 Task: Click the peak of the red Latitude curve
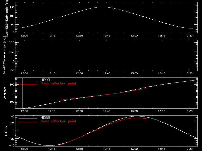click(137, 118)
